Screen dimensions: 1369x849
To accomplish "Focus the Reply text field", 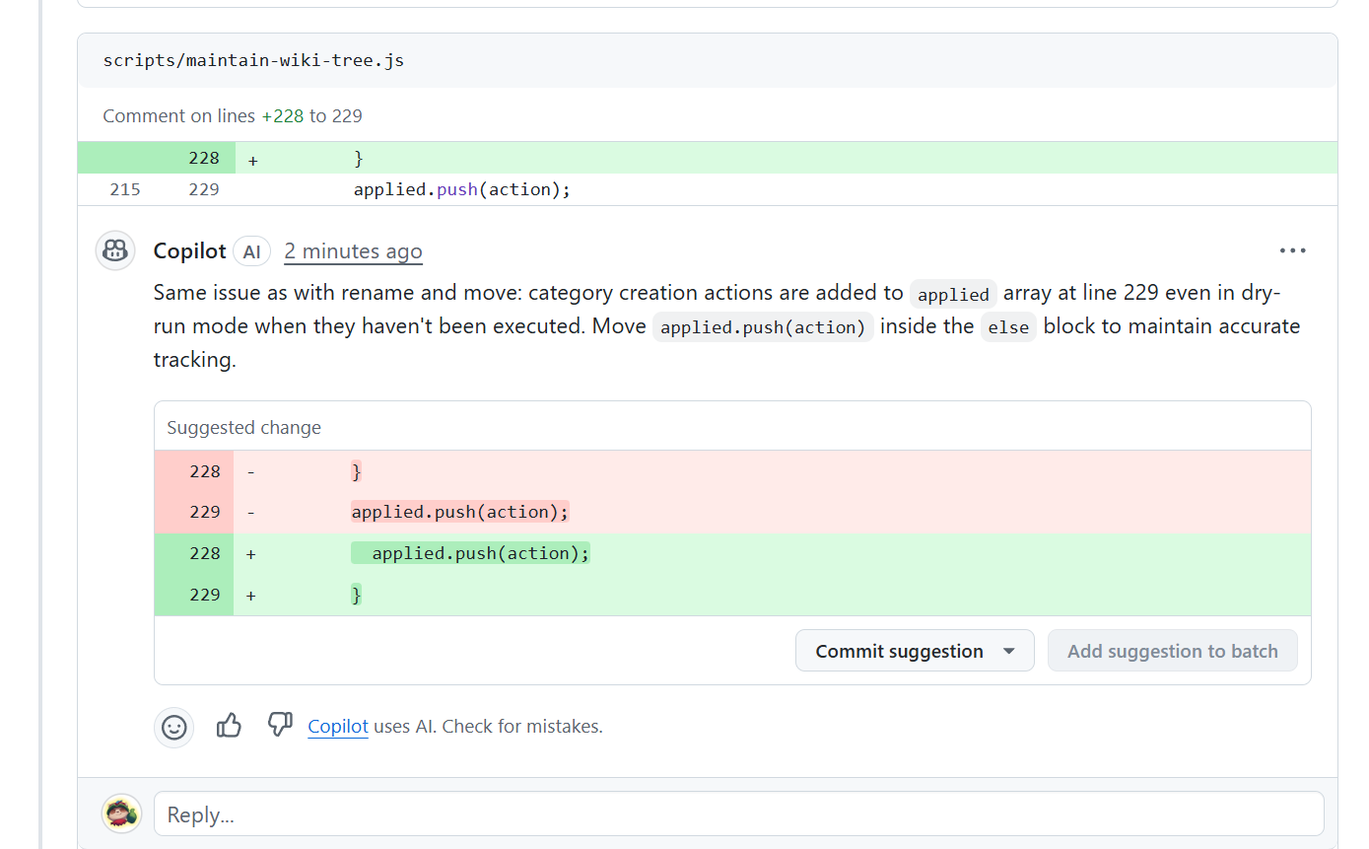I will tap(738, 814).
